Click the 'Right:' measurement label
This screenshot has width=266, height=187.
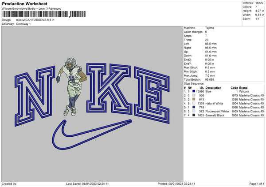coord(188,48)
